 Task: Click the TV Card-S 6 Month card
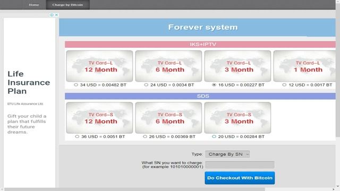click(168, 118)
